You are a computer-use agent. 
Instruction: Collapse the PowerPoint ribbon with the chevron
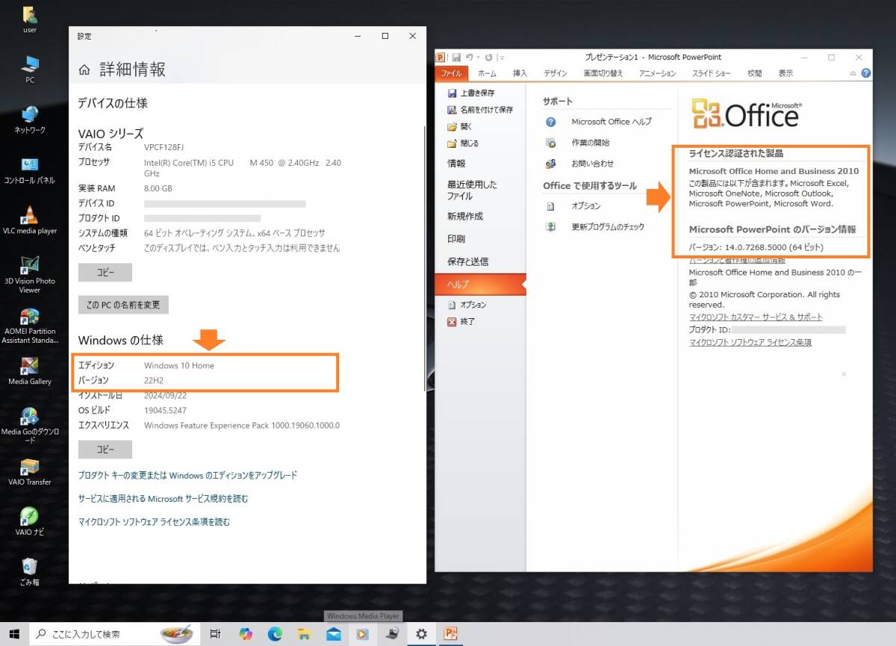coord(853,73)
